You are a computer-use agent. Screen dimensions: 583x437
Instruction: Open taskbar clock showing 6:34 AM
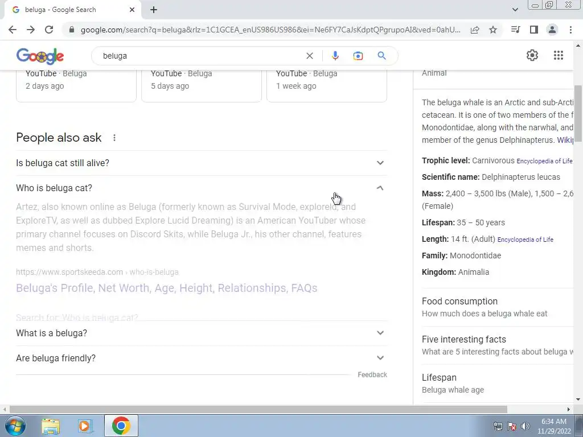pyautogui.click(x=553, y=426)
